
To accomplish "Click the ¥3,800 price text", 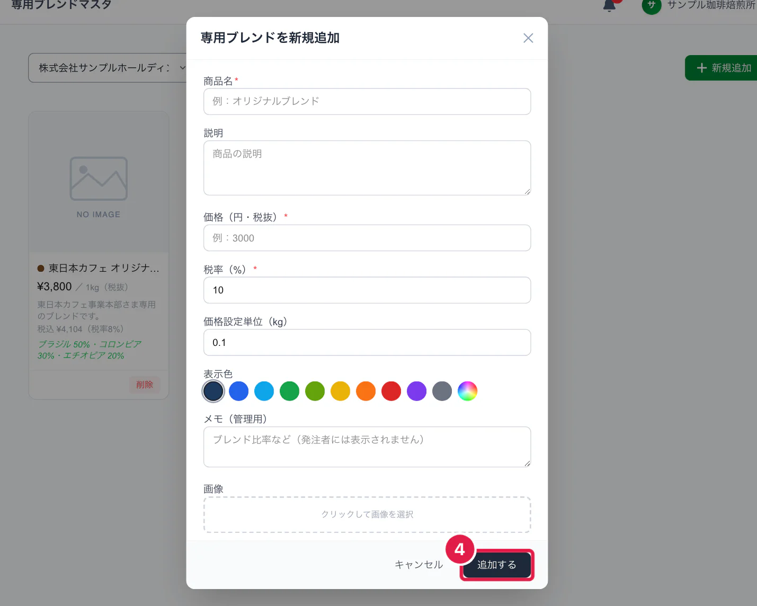I will pyautogui.click(x=55, y=287).
